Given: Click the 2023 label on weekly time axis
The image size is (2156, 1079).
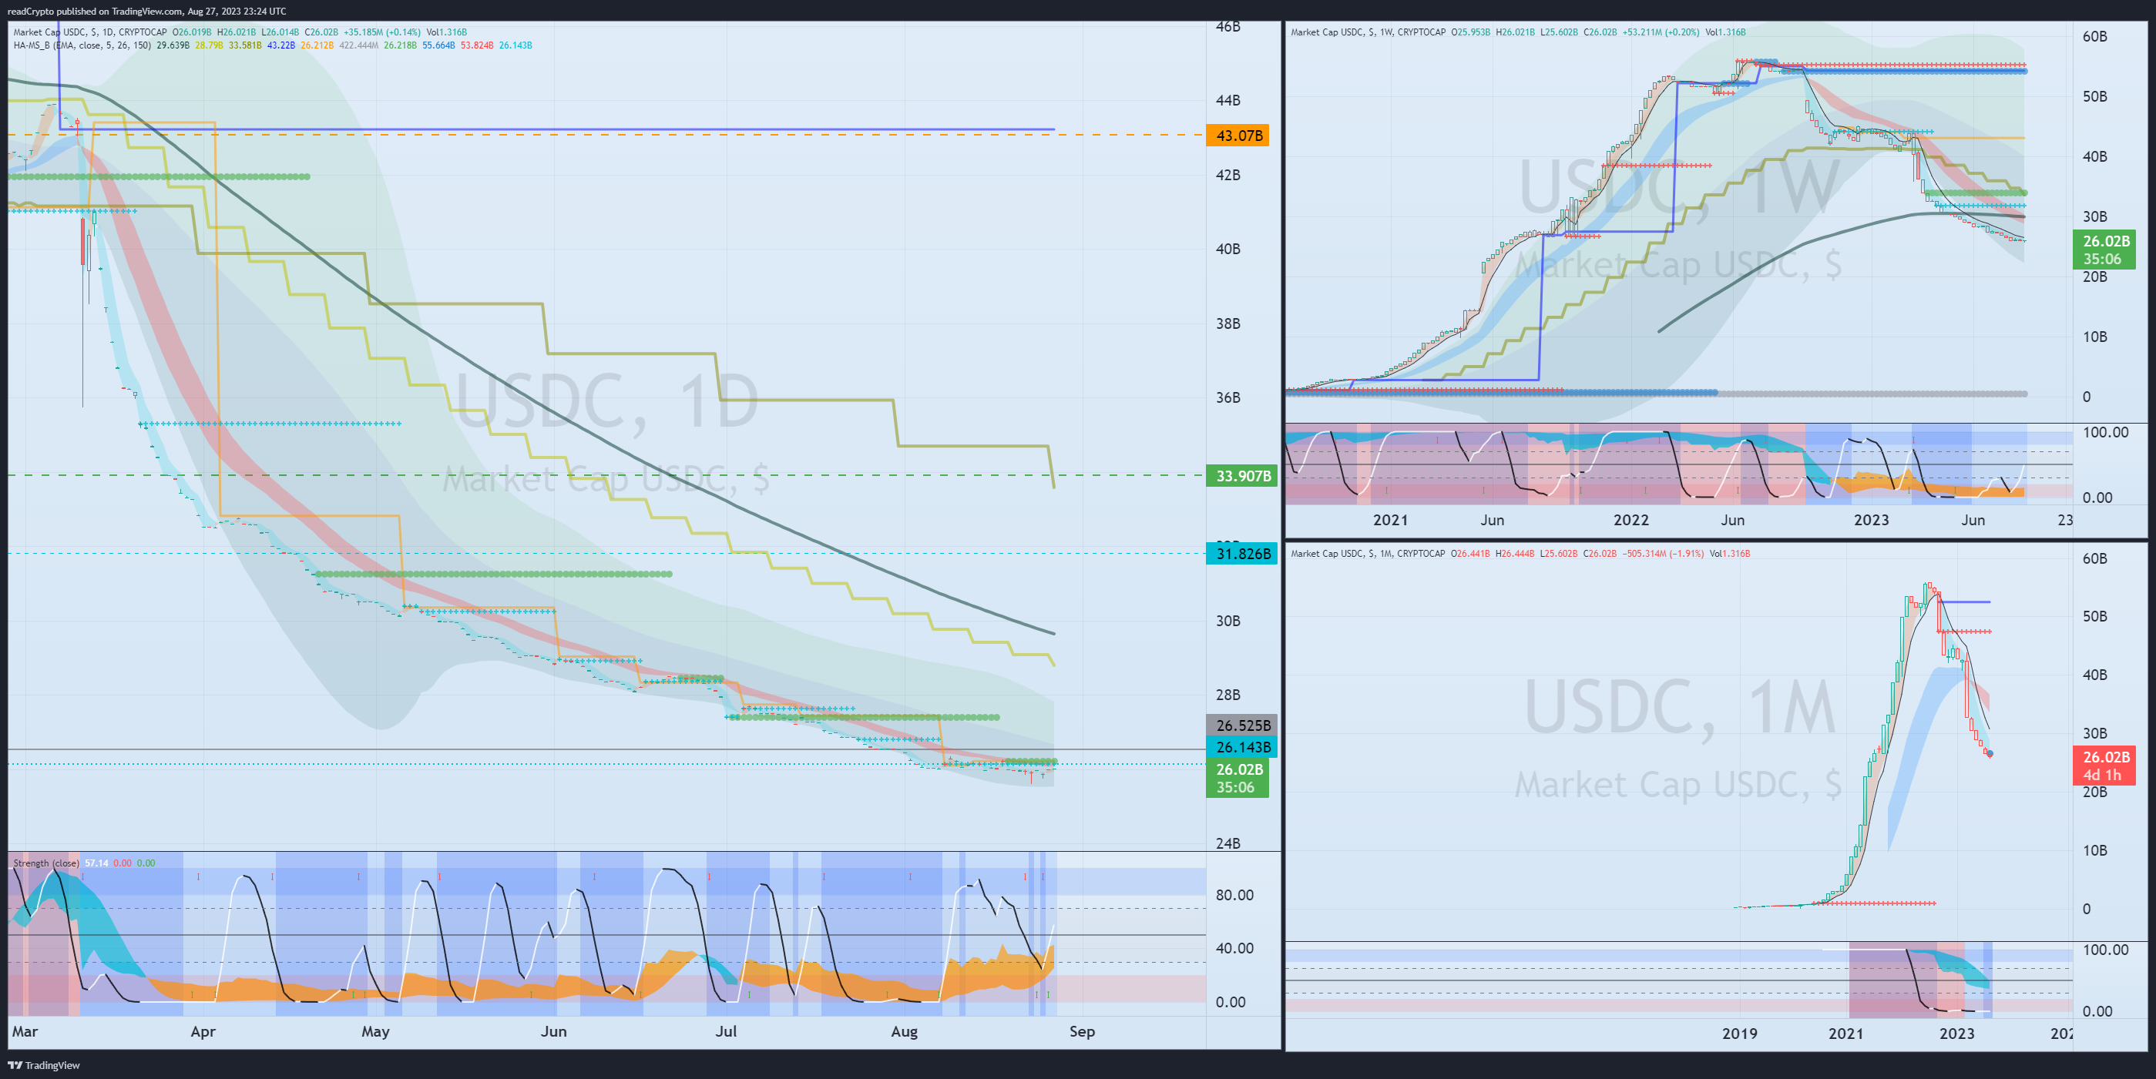Looking at the screenshot, I should pos(1872,521).
